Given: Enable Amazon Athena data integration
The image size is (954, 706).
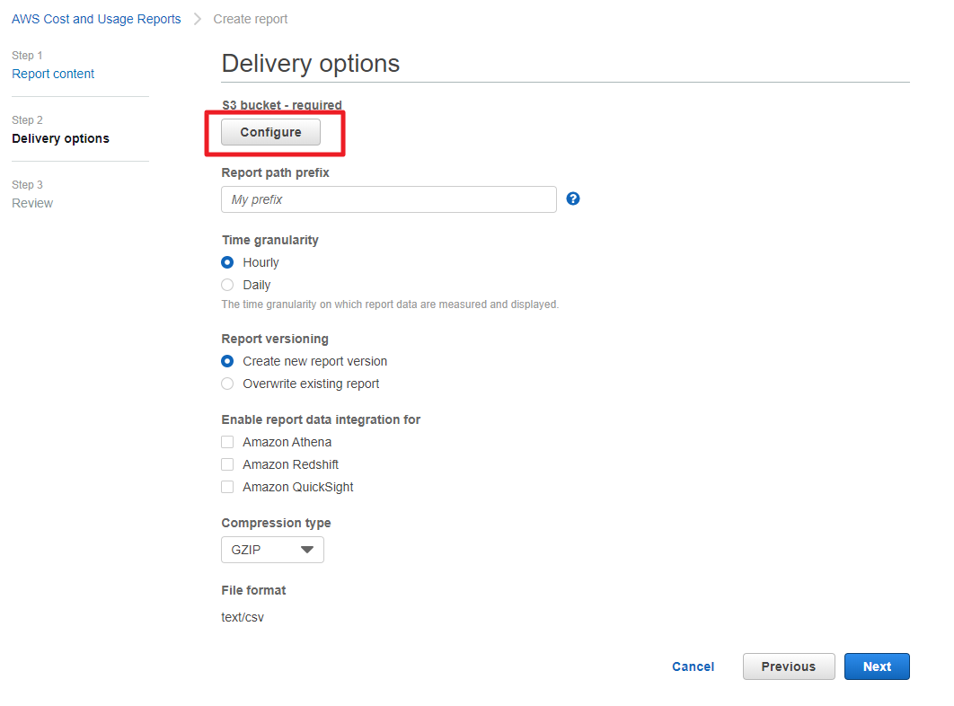Looking at the screenshot, I should click(x=227, y=442).
